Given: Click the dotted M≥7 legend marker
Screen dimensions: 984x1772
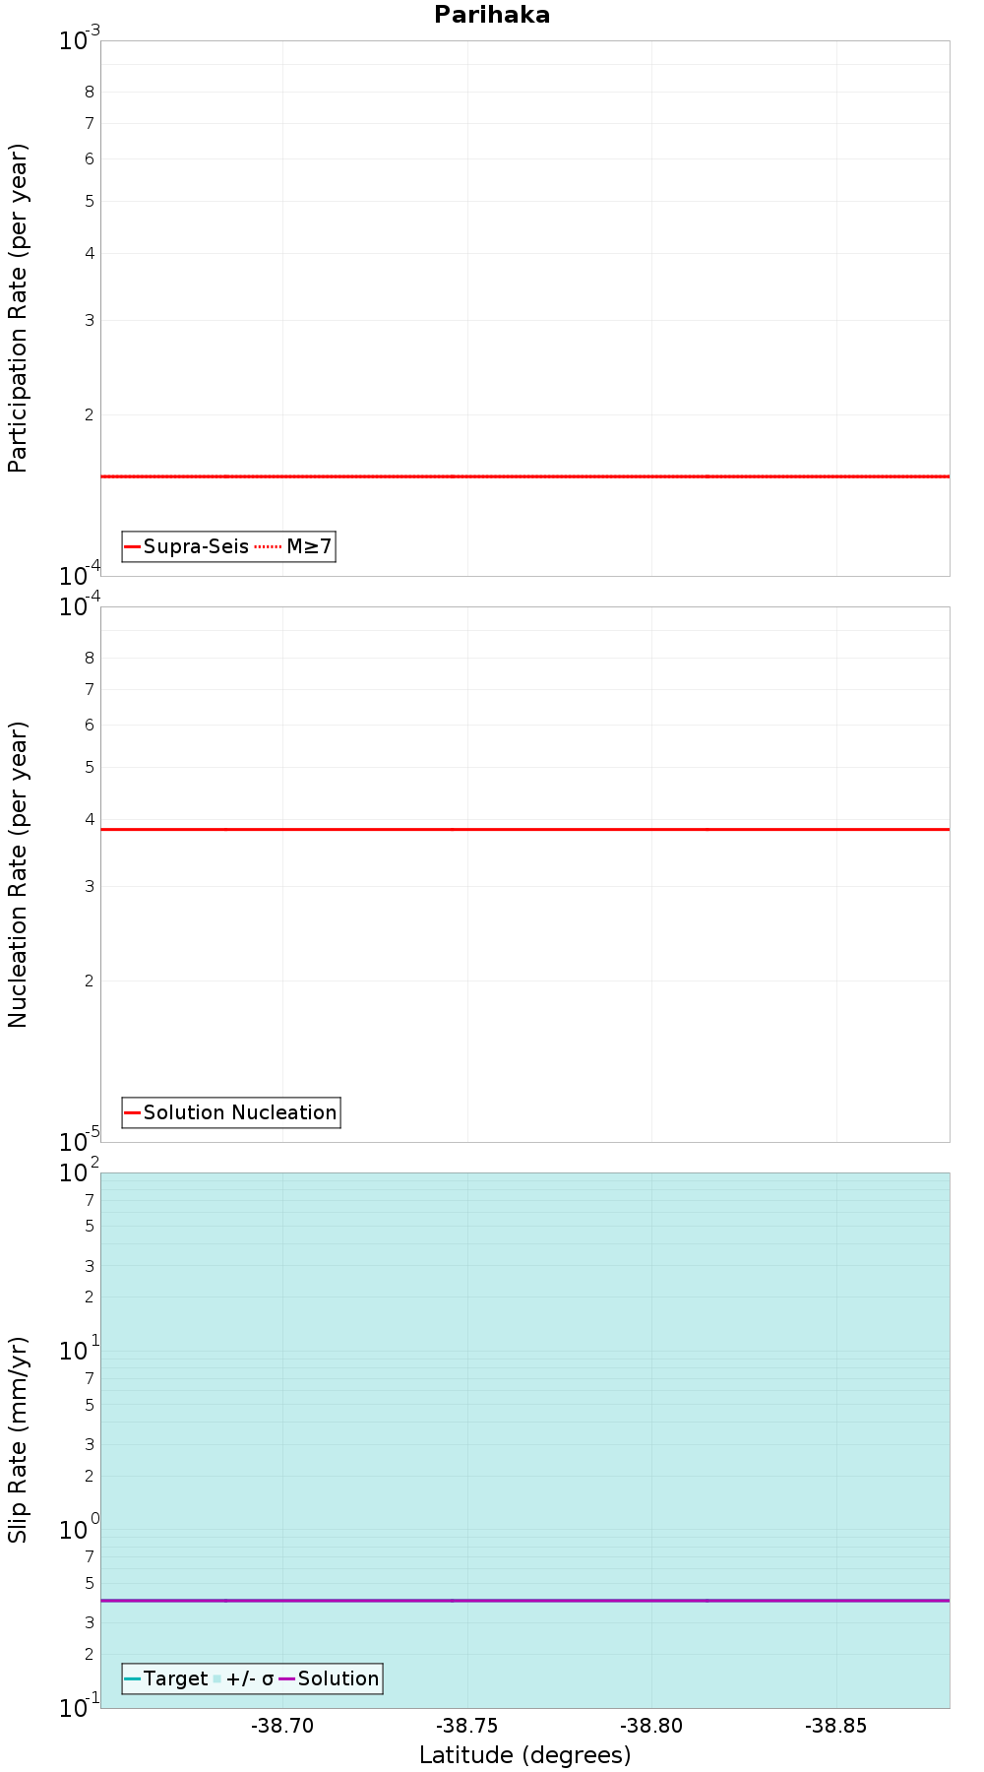Looking at the screenshot, I should pyautogui.click(x=268, y=546).
